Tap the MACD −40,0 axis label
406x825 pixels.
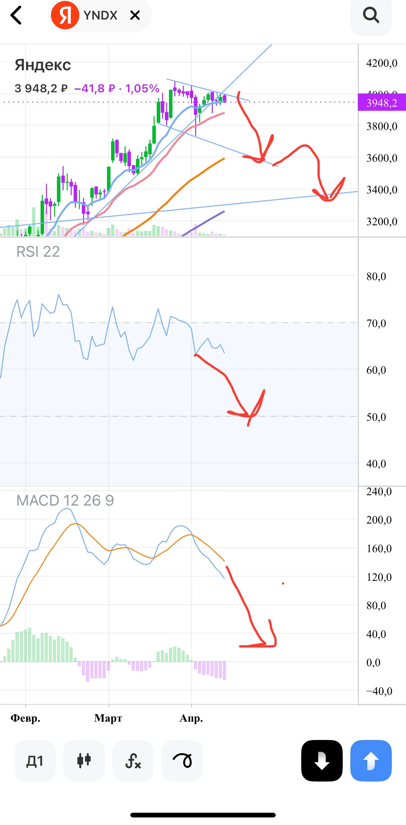pos(379,691)
